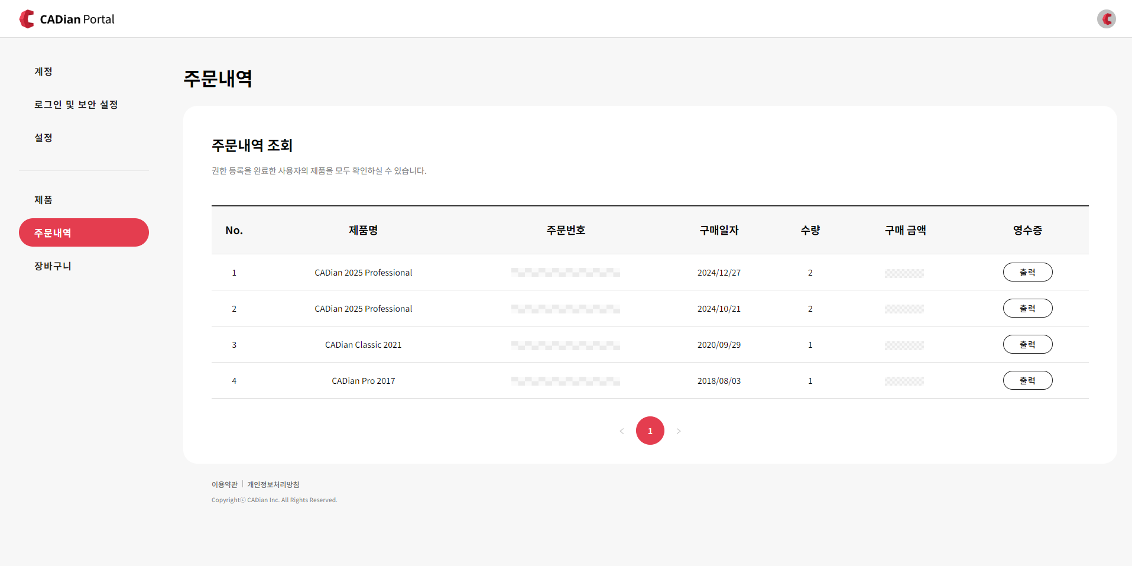Go to previous page arrow in pagination
This screenshot has height=566, width=1132.
(621, 431)
